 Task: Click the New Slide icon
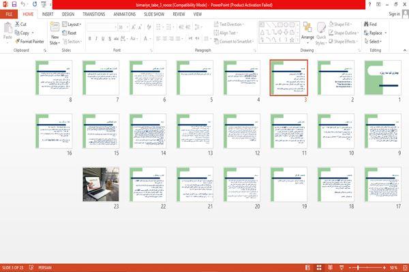(x=55, y=27)
